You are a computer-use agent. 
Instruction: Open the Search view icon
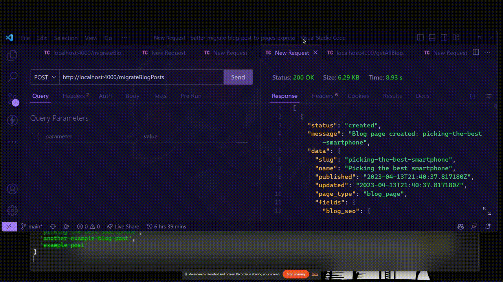tap(13, 76)
